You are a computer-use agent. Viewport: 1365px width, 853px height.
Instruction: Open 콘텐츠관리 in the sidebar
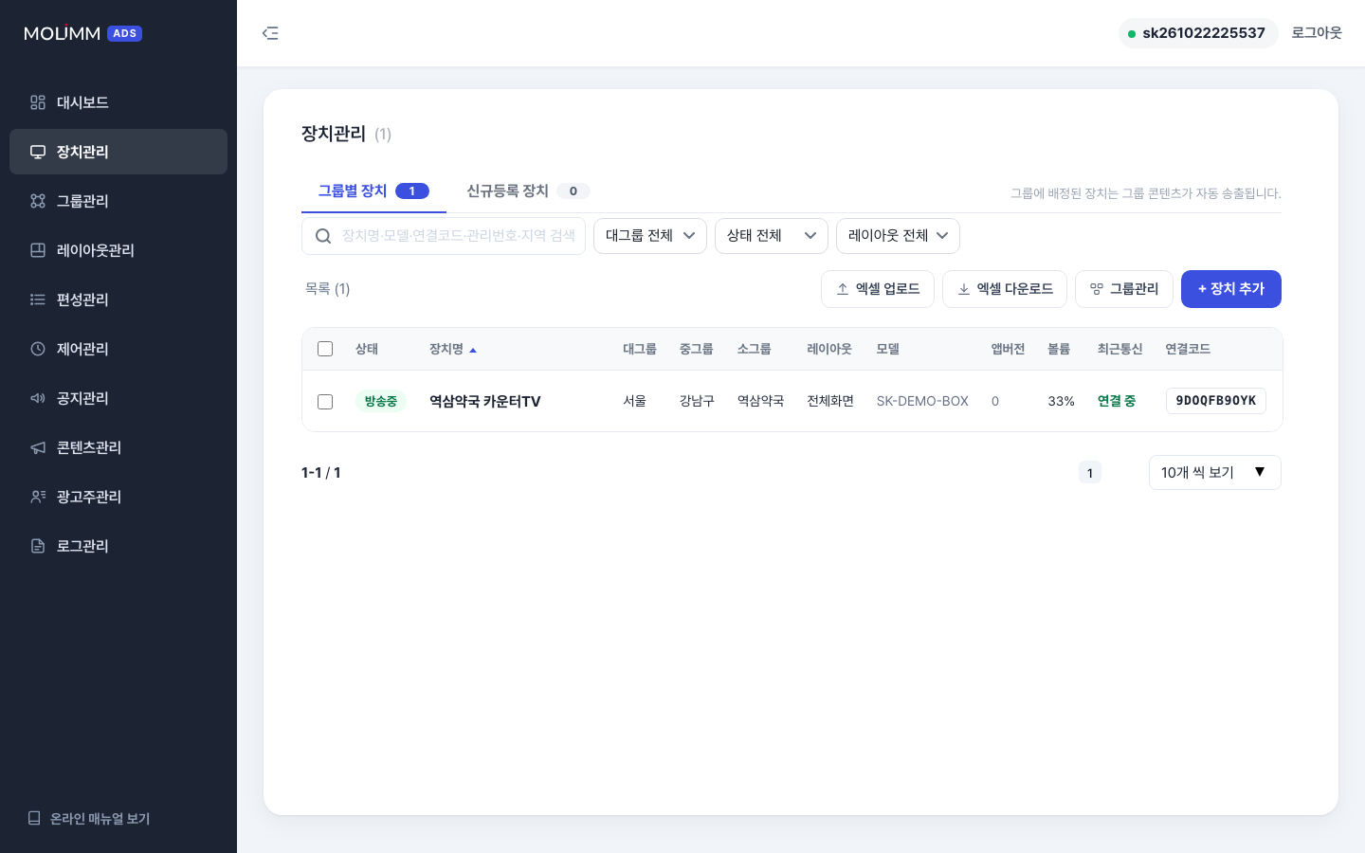pyautogui.click(x=118, y=447)
